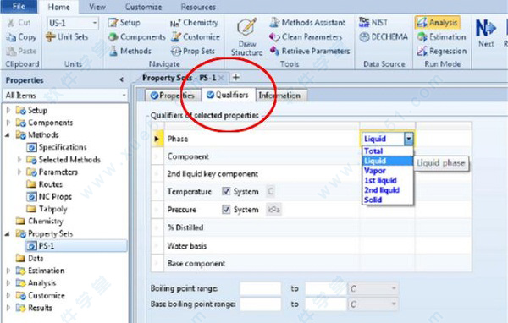Image resolution: width=508 pixels, height=323 pixels.
Task: Expand the Results tree node
Action: coord(8,308)
